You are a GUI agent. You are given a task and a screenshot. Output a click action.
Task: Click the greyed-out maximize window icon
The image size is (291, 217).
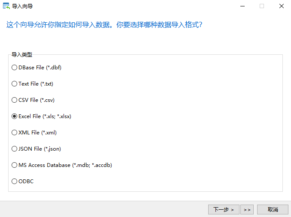[x=262, y=6]
